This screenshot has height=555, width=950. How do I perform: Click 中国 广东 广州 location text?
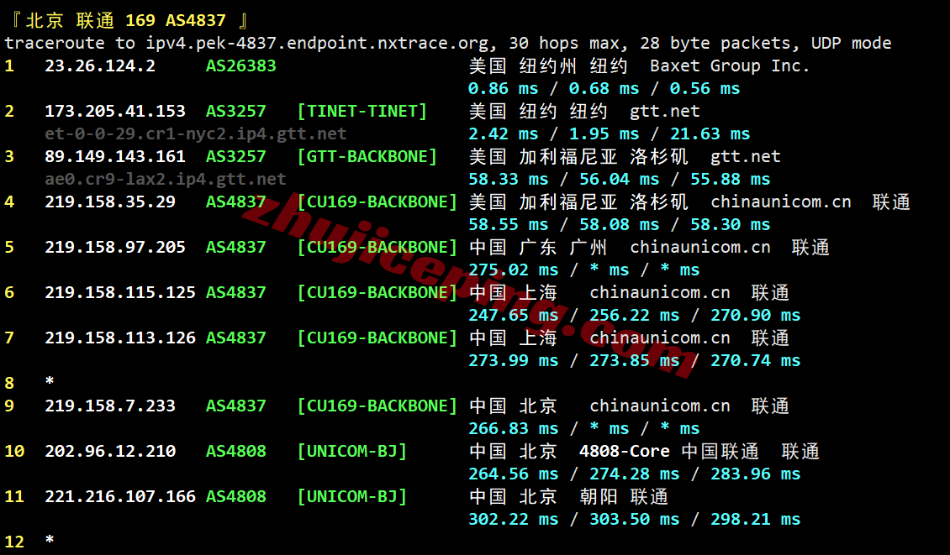[x=538, y=248]
